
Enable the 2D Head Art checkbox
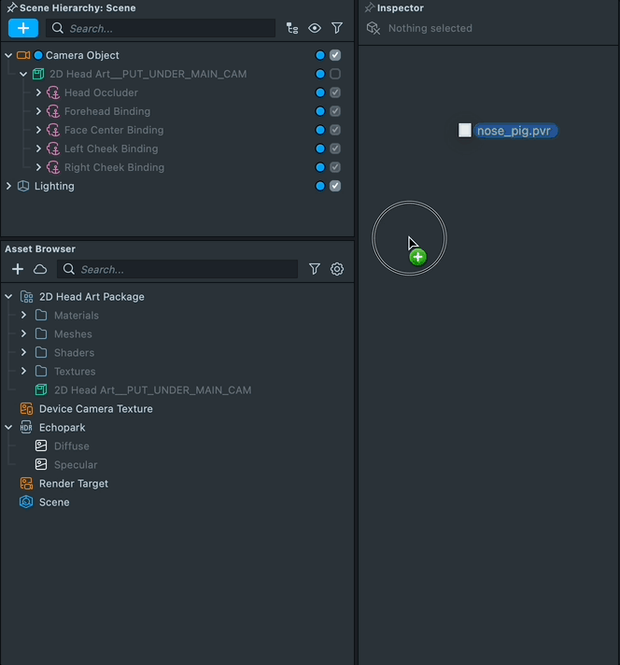click(335, 74)
